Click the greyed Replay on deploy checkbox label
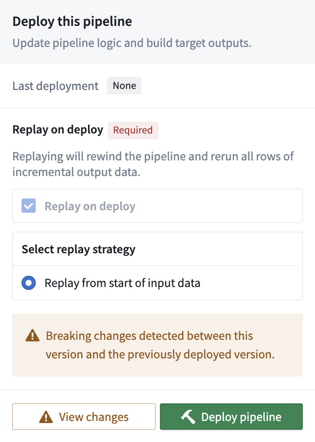This screenshot has width=315, height=442. tap(90, 206)
